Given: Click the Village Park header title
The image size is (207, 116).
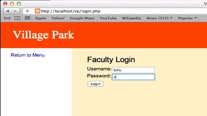Looking at the screenshot, I should 43,35.
